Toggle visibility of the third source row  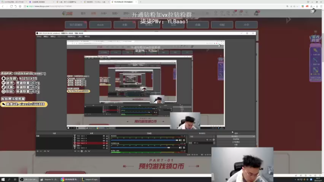(x=104, y=141)
